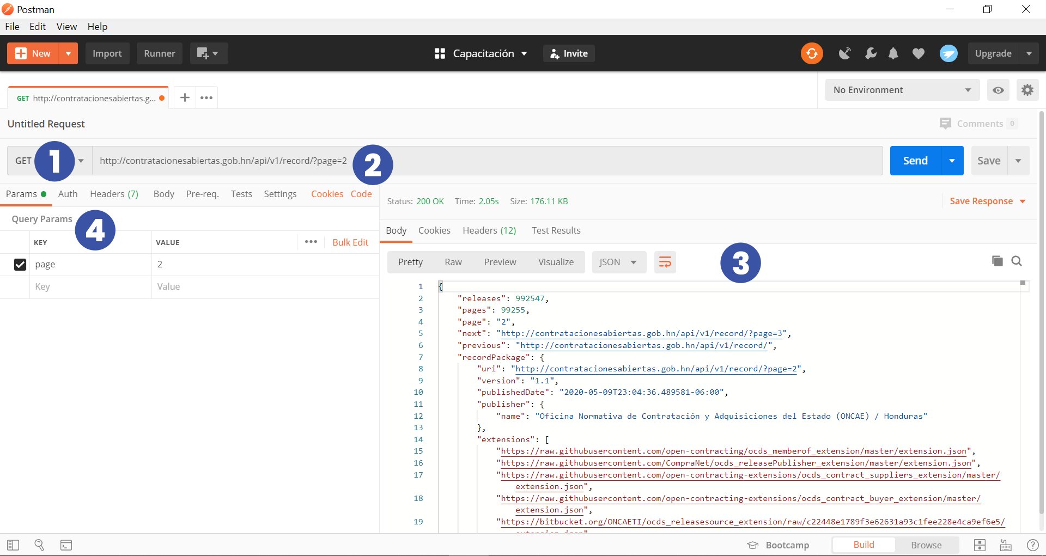Click the Invite button
This screenshot has width=1046, height=556.
[x=569, y=53]
